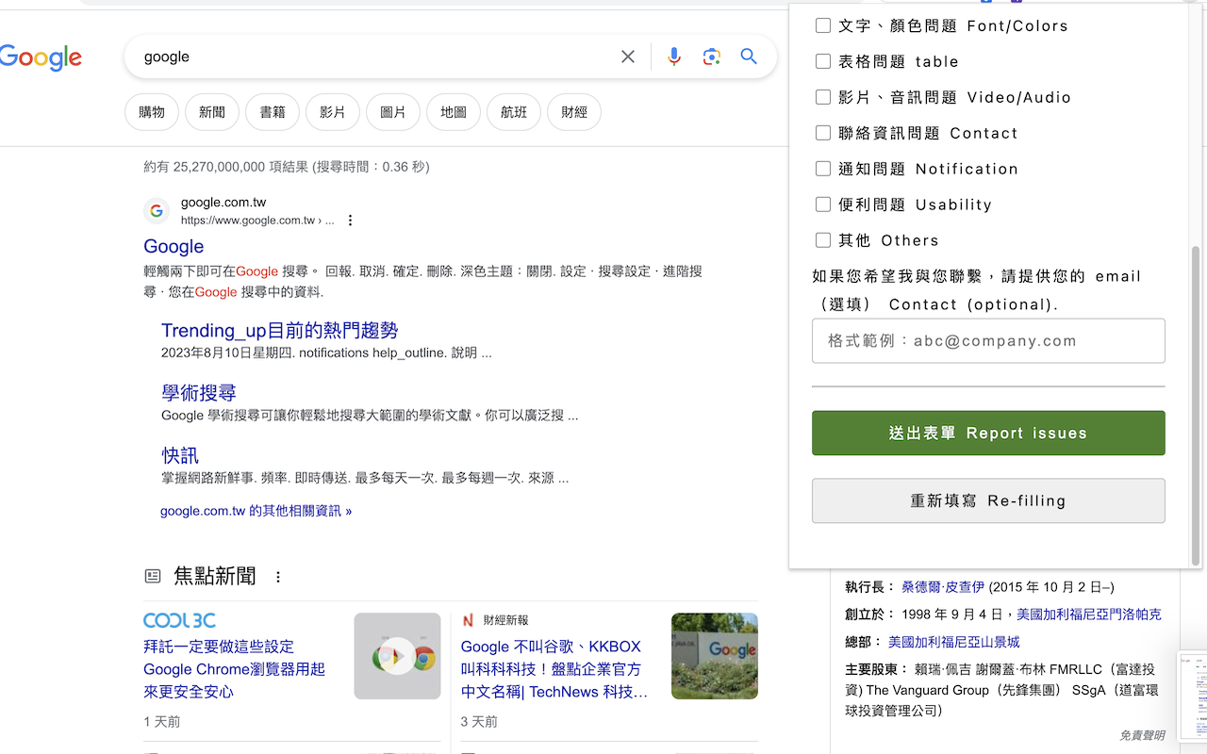This screenshot has width=1207, height=754.
Task: Click the popup panel's vertical scrollbar
Action: [x=1197, y=405]
